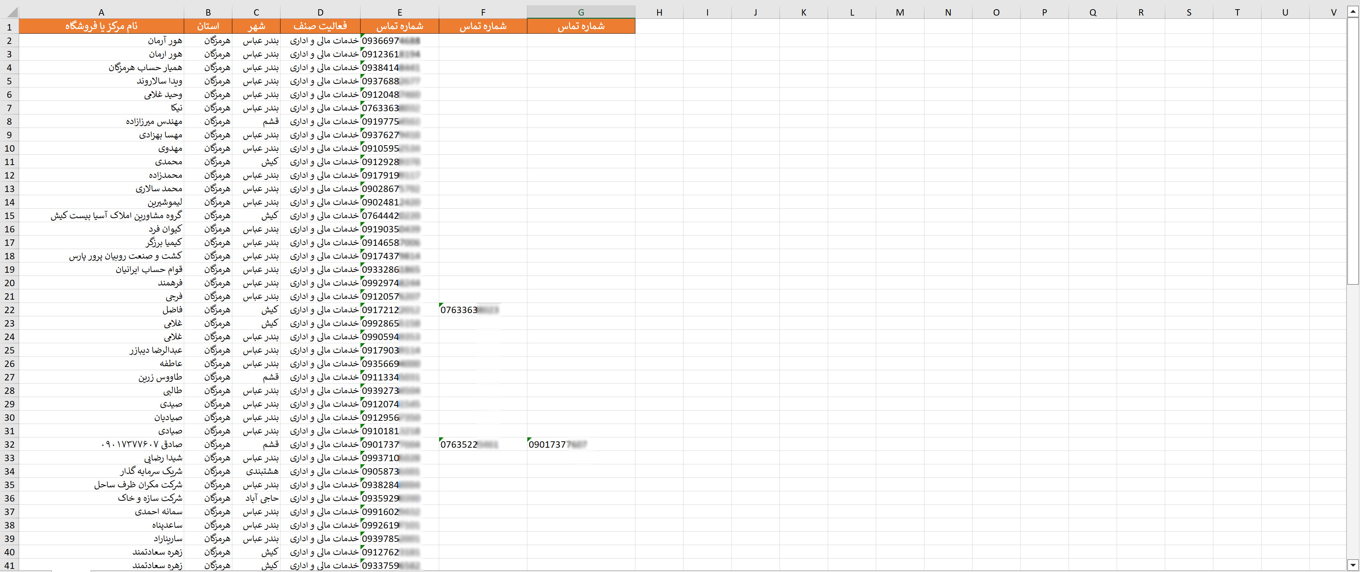Click cell "گروه مشاورین املاک آسیا بیست کیش"

(x=101, y=215)
